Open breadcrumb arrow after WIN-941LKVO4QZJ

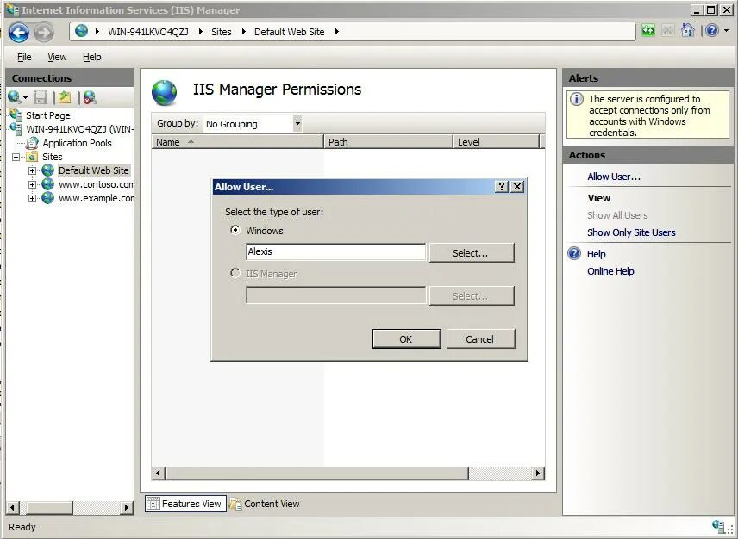click(201, 32)
